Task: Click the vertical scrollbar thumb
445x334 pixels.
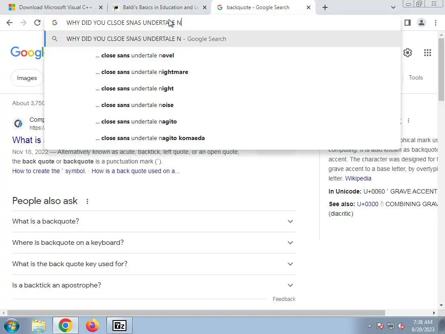Action: [x=442, y=69]
